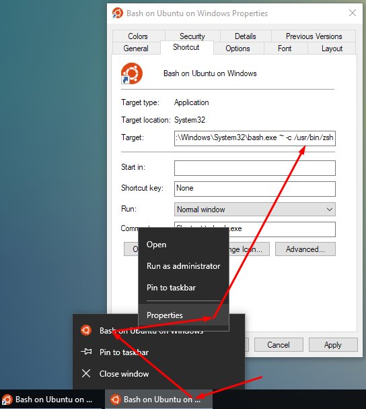Expand the Run dropdown Normal window

tap(255, 209)
